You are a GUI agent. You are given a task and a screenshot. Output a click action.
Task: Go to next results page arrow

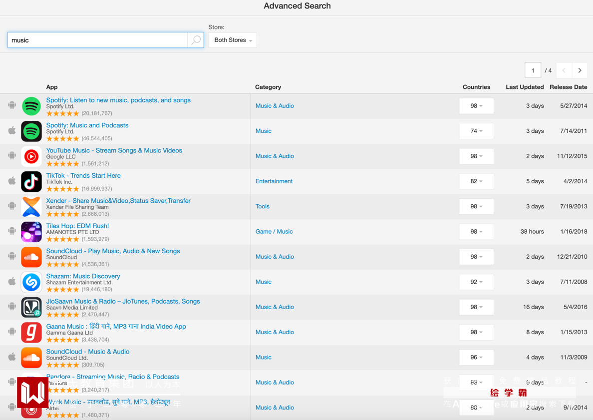(x=580, y=70)
